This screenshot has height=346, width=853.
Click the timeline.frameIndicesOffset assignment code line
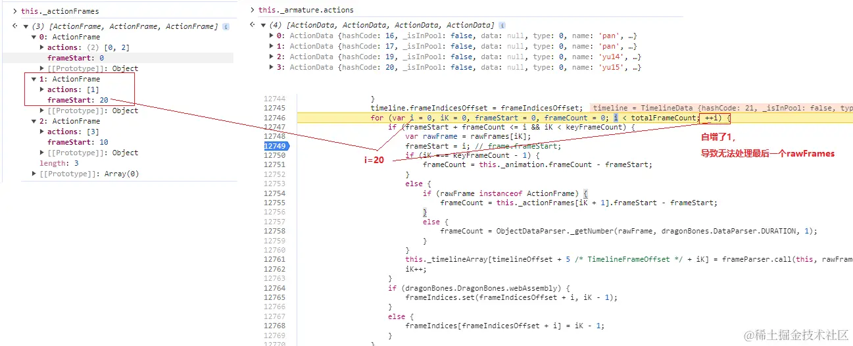pos(476,108)
